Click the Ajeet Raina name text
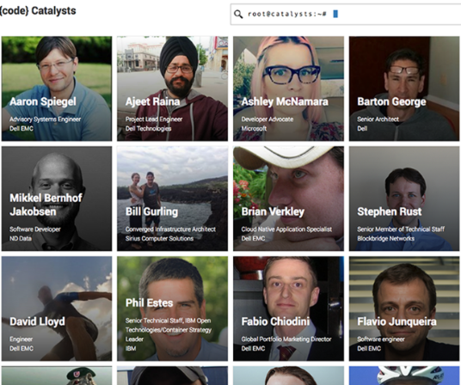The height and width of the screenshot is (385, 461). [152, 101]
